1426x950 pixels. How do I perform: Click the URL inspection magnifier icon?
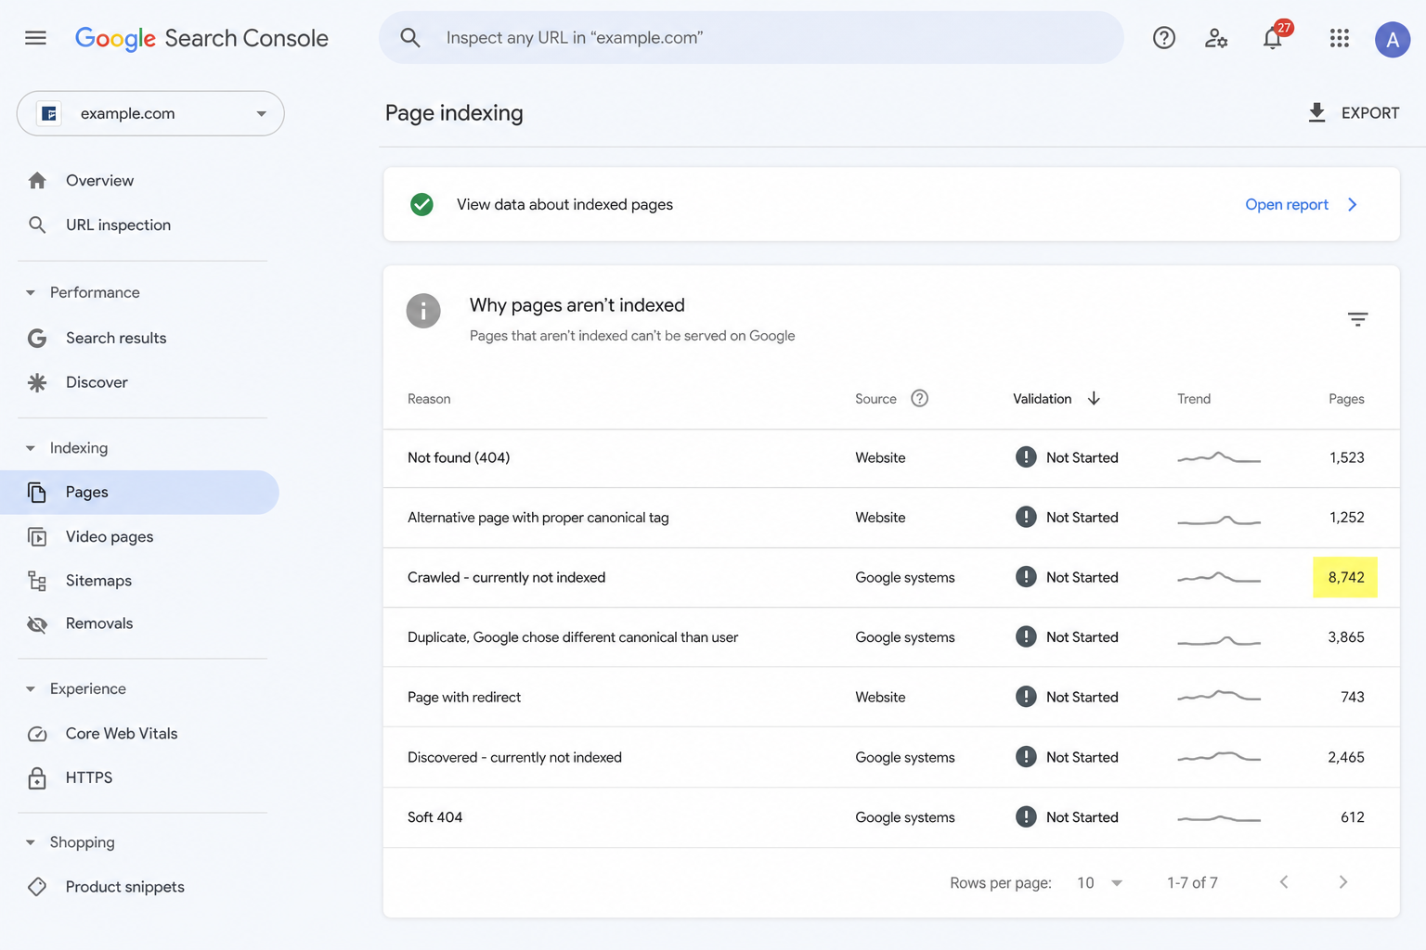(37, 225)
